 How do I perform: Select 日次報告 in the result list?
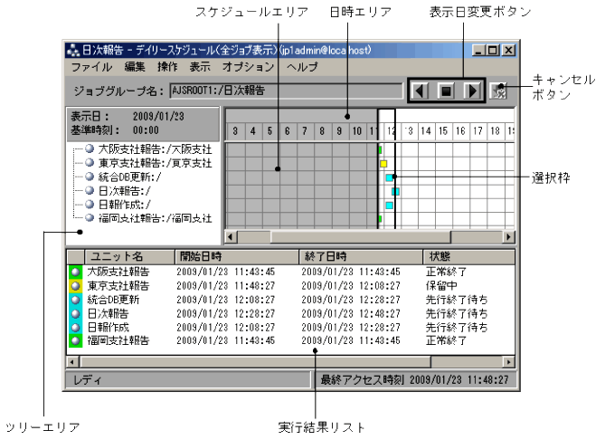(108, 313)
